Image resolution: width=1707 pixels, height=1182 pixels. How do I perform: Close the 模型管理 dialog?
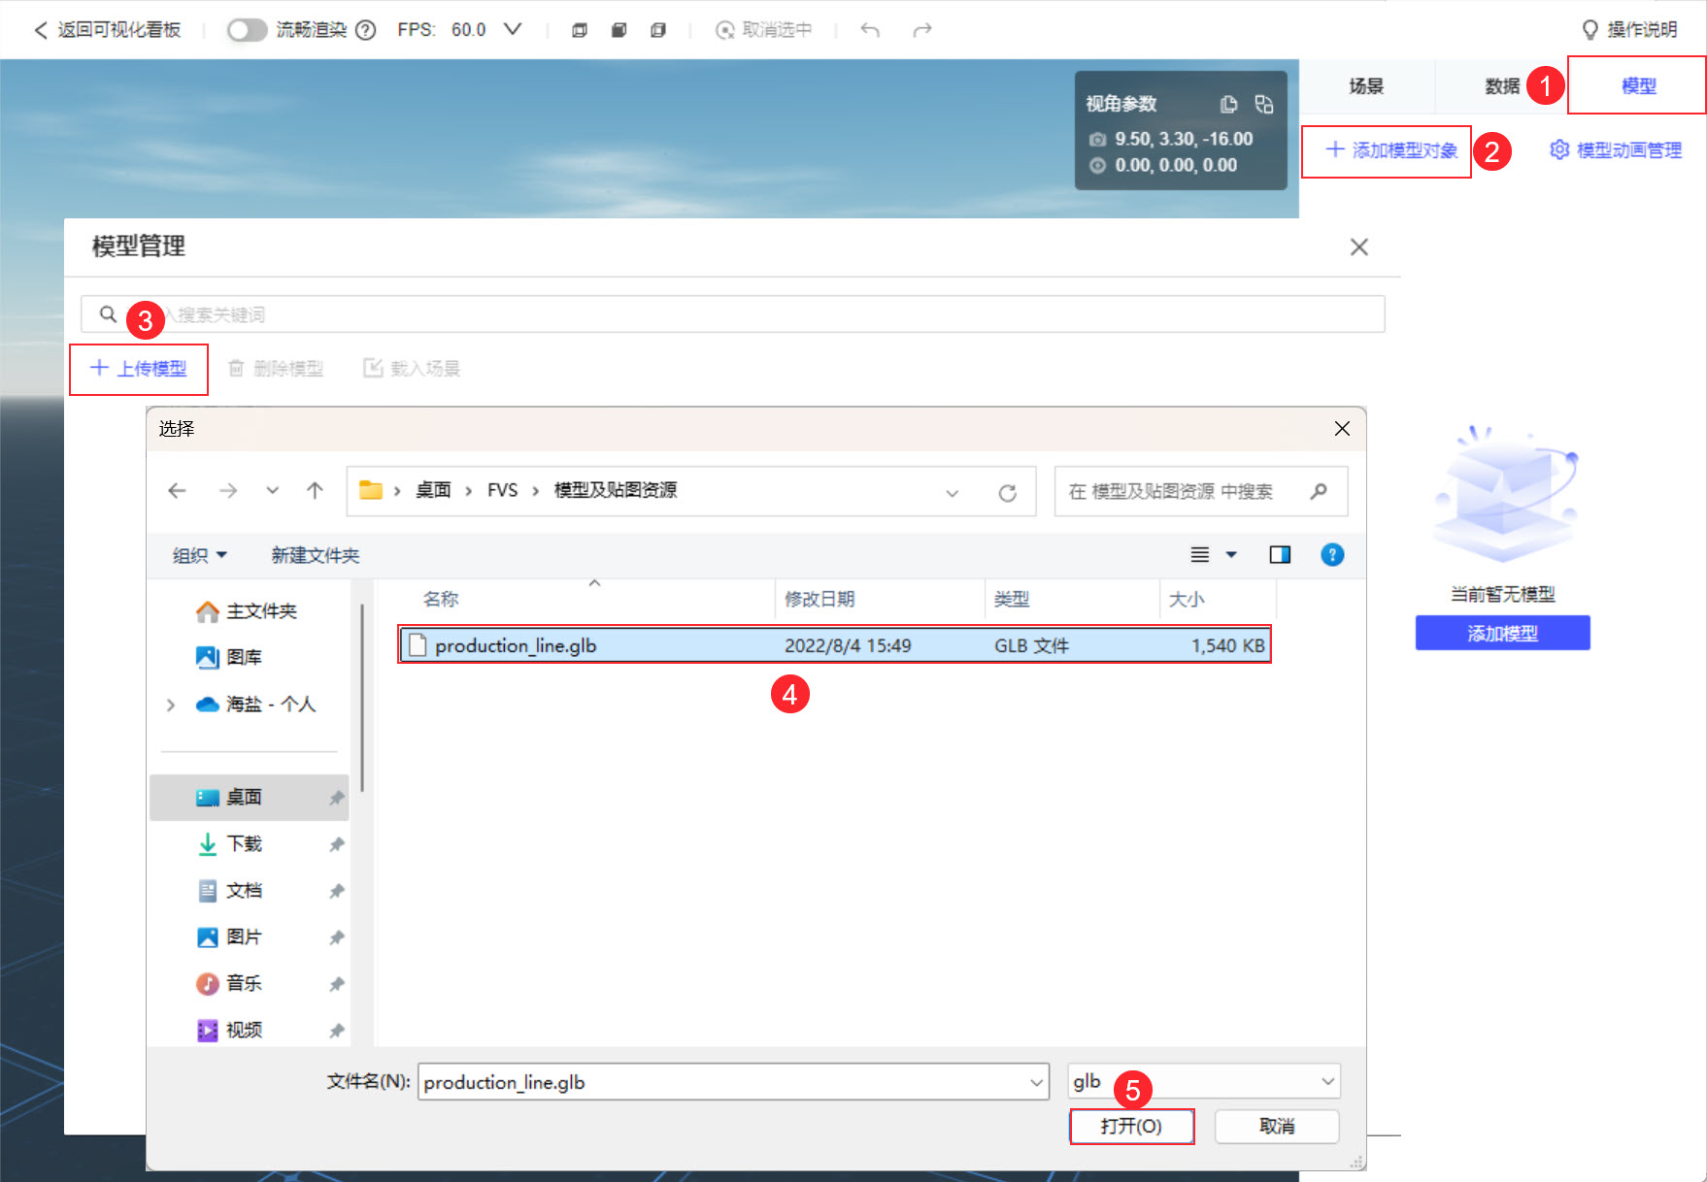click(x=1359, y=247)
